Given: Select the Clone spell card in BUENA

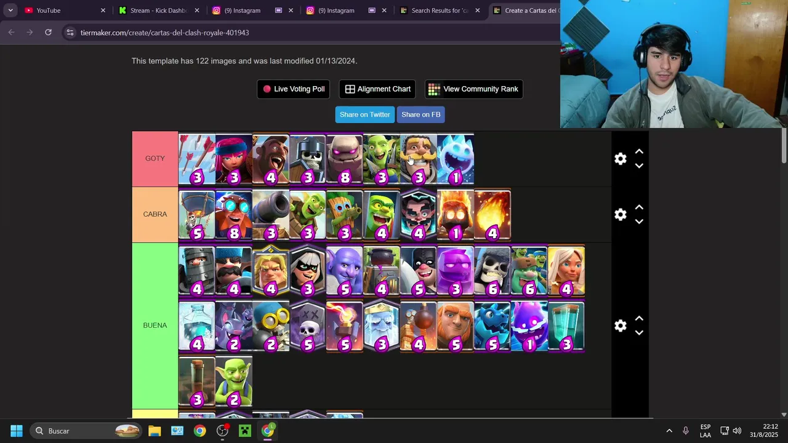Looking at the screenshot, I should tap(566, 326).
